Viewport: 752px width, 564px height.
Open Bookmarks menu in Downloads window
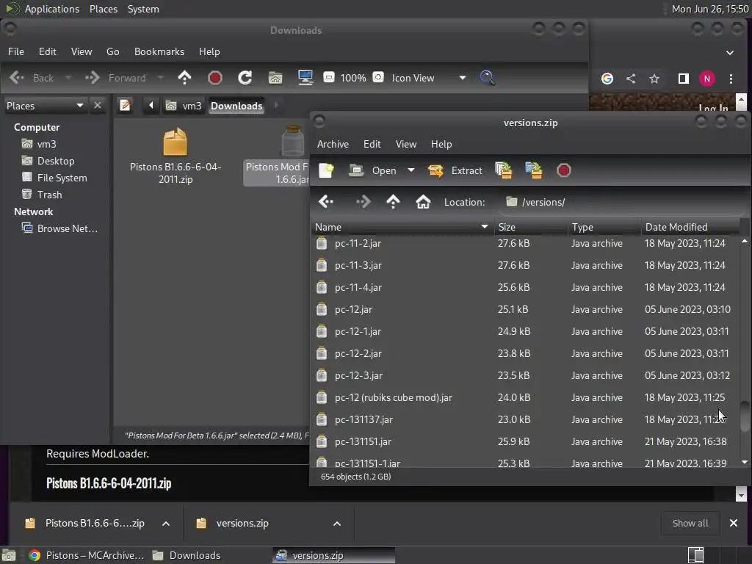tap(159, 51)
